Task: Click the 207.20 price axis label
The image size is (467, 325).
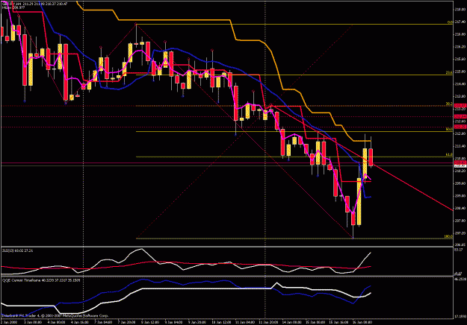Action: coord(460,233)
